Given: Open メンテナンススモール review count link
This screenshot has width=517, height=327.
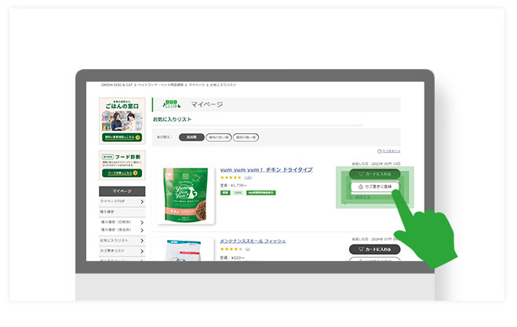Looking at the screenshot, I should click(x=248, y=249).
